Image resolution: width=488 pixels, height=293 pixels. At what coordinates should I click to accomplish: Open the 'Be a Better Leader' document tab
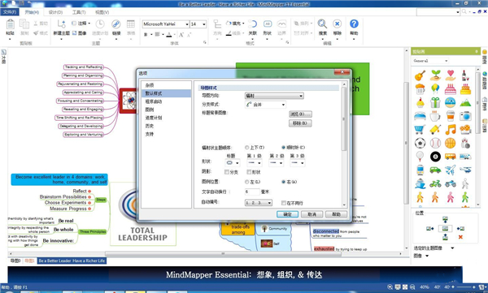[x=72, y=261]
